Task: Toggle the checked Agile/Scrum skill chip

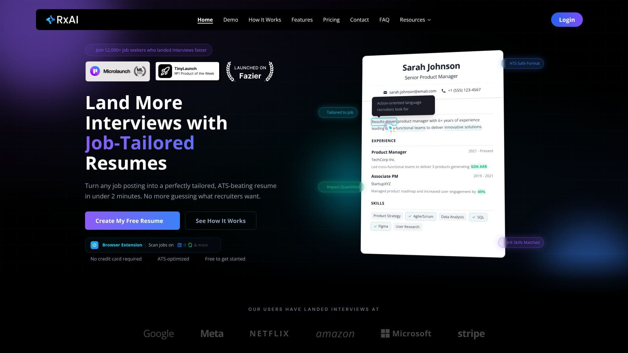Action: (x=421, y=216)
